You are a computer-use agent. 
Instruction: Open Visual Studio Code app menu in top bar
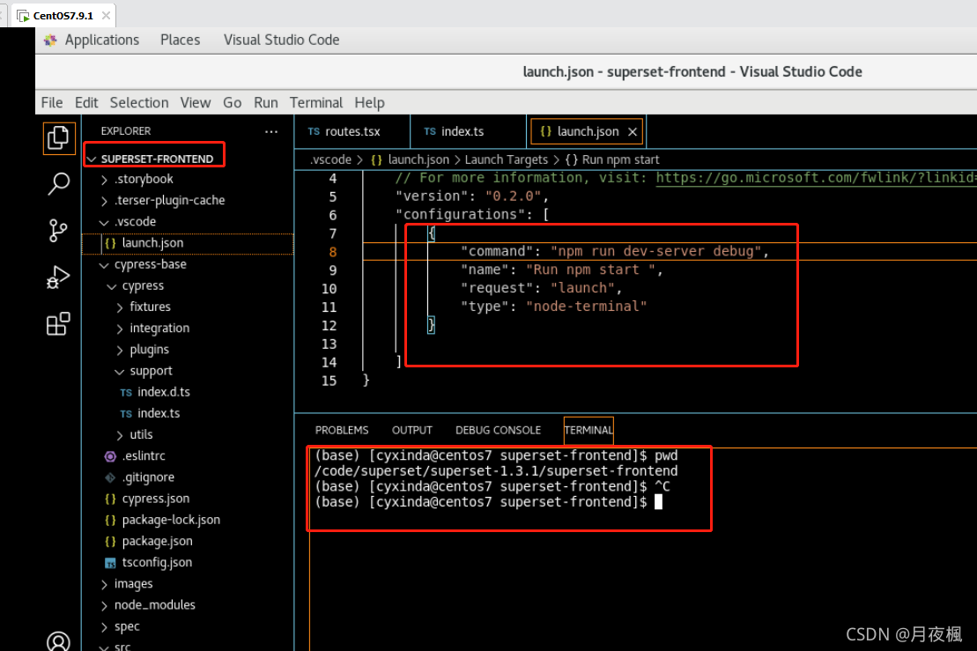[281, 41]
